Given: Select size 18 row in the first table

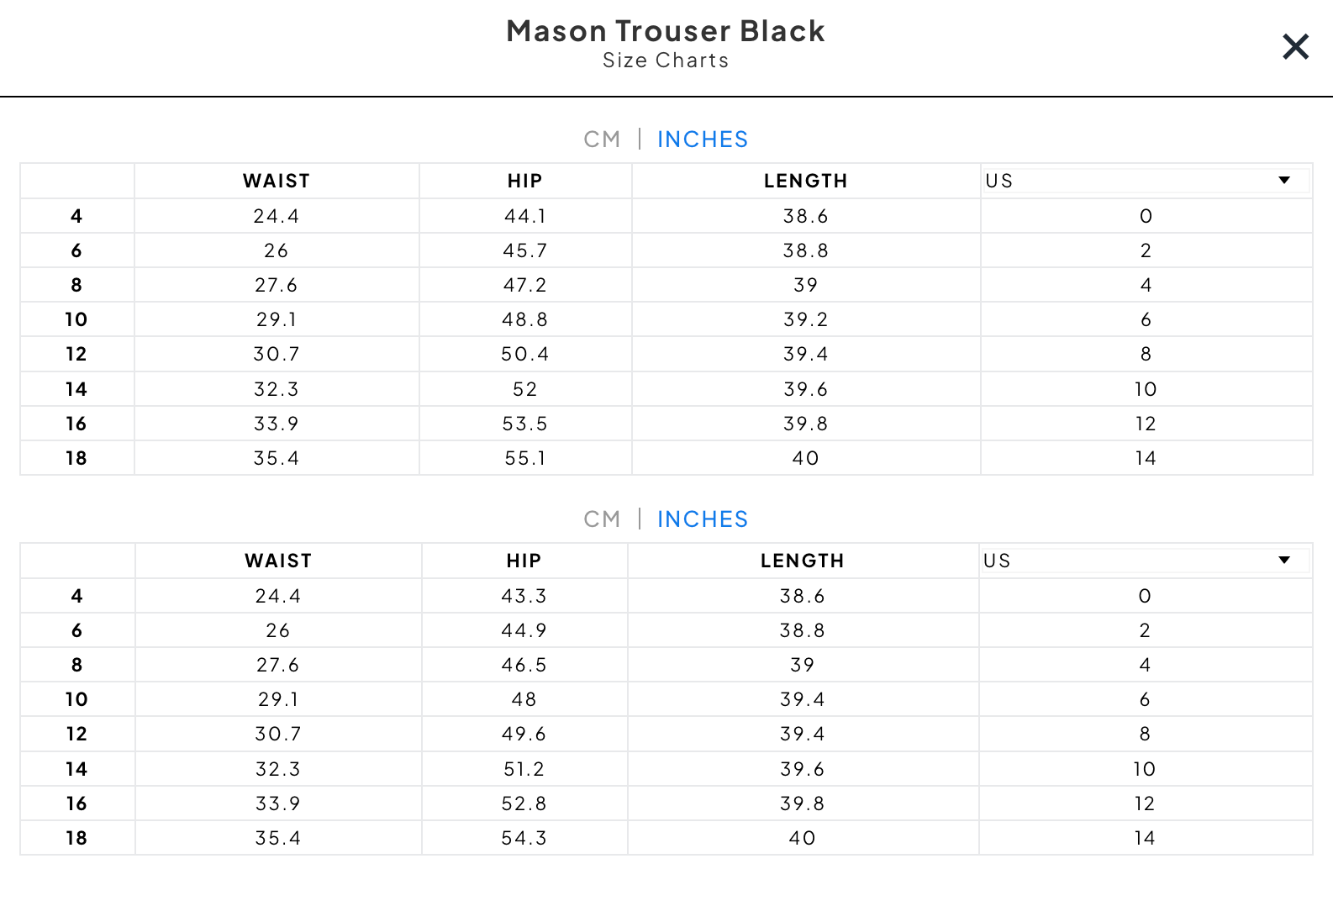Looking at the screenshot, I should [x=666, y=458].
